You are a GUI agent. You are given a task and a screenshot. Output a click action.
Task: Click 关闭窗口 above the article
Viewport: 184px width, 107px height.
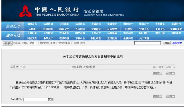(x=170, y=73)
